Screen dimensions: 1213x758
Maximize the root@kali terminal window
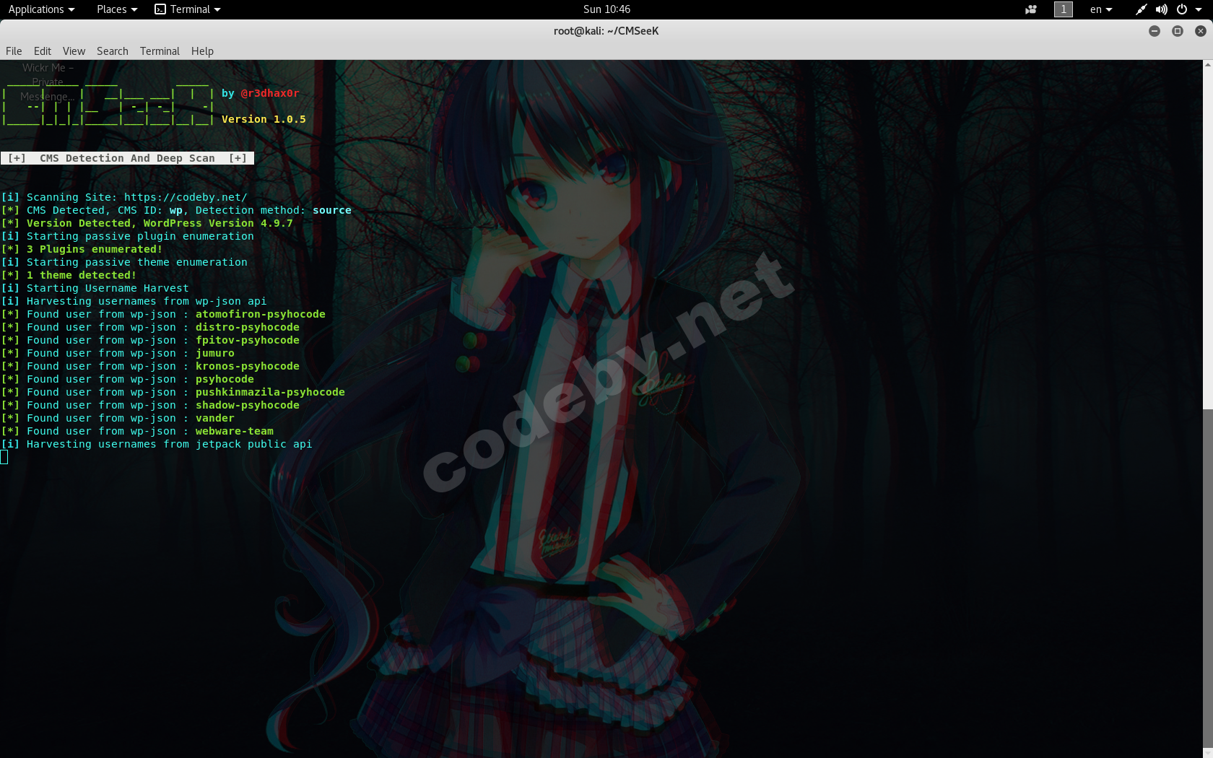[x=1178, y=31]
